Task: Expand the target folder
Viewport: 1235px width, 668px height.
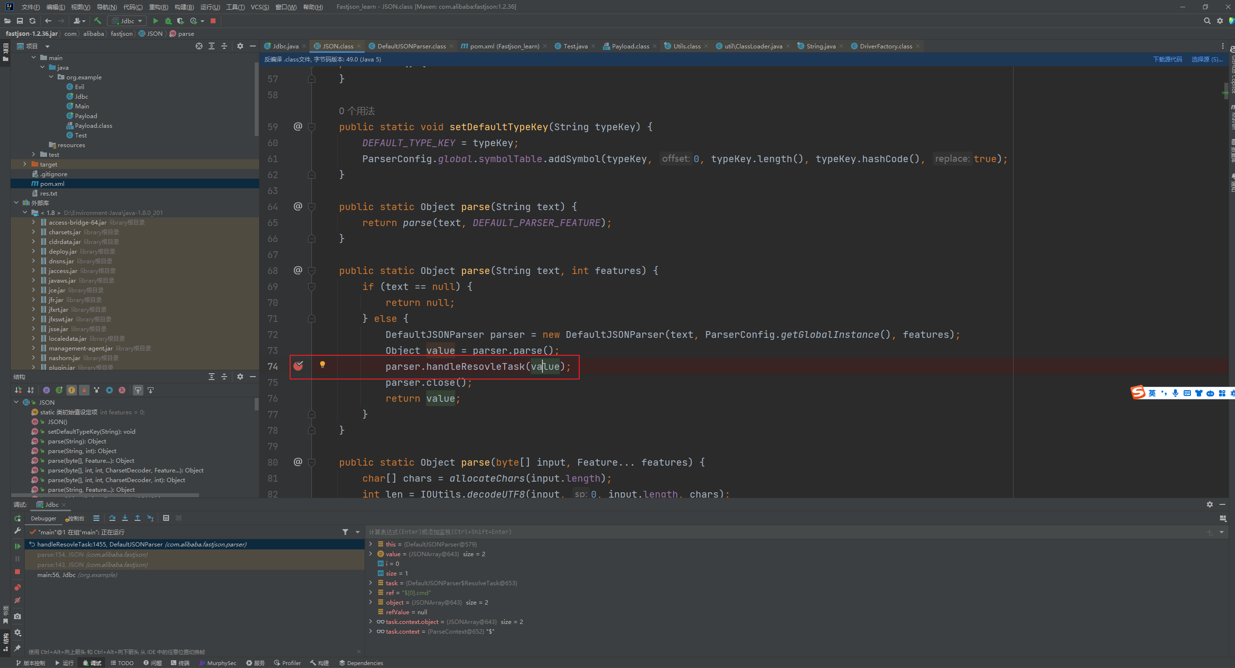Action: [x=25, y=164]
